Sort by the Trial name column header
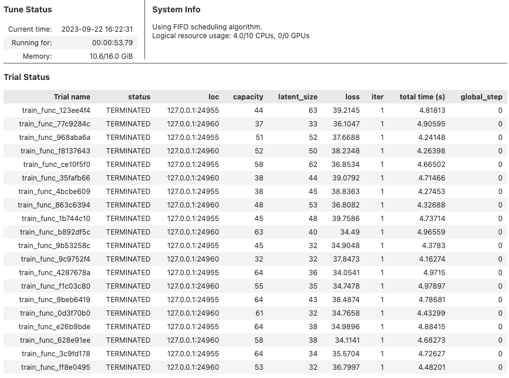 [x=72, y=97]
